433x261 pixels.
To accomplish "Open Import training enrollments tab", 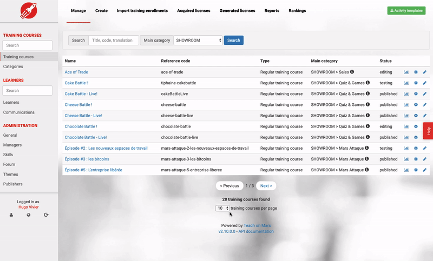I will (x=142, y=11).
